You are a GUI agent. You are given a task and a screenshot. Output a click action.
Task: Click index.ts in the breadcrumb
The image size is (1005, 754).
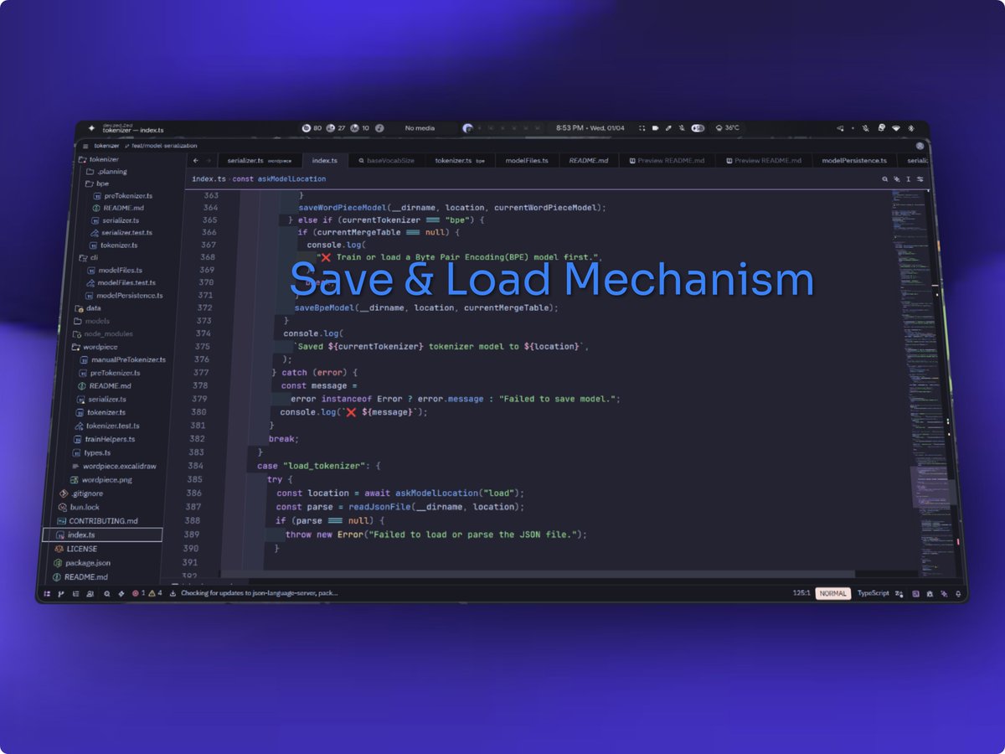point(209,179)
